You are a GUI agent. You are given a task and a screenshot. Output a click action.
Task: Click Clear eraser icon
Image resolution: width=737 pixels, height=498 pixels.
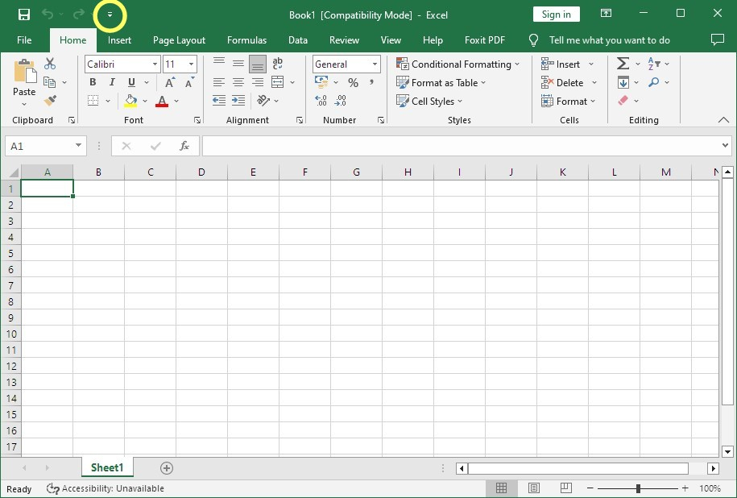pyautogui.click(x=623, y=100)
